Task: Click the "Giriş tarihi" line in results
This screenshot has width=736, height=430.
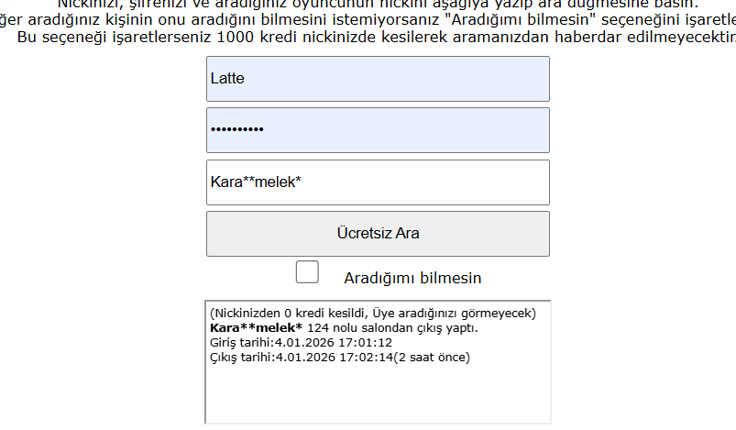Action: click(301, 342)
